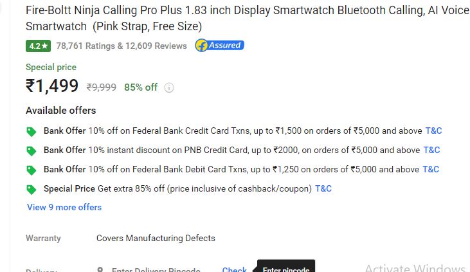The height and width of the screenshot is (272, 470).
Task: Open T&C for Special Price 85% off offer
Action: [x=323, y=188]
